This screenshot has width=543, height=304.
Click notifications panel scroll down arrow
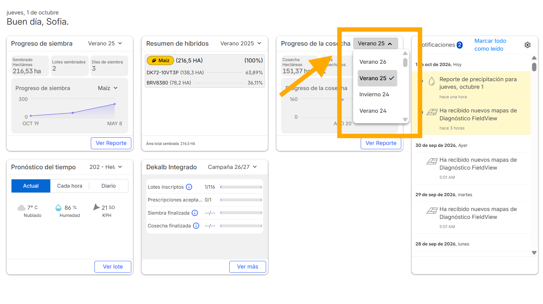534,253
